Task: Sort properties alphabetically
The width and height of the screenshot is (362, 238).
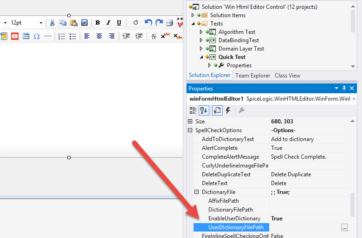Action: pos(204,110)
